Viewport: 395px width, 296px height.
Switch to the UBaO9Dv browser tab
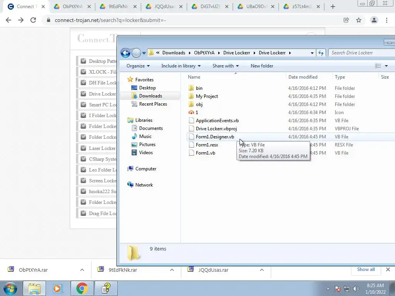click(x=256, y=7)
